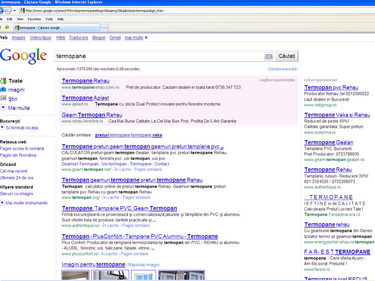Screen dimensions: 375x281
Task: Click the address bar URL field
Action: 196,10
